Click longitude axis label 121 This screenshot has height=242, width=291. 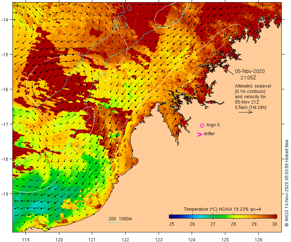[92, 240]
